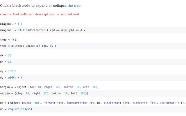The height and width of the screenshot is (116, 186).
Task: Expand the margin Object disclosure triangle
Action: tap(15, 87)
